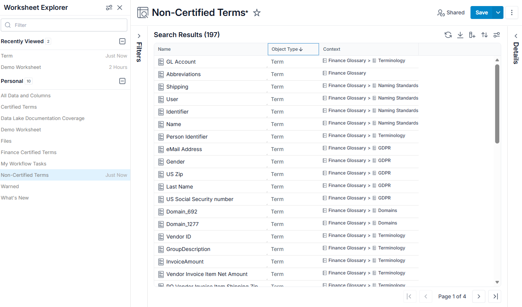This screenshot has width=522, height=307.
Task: Open the add column icon
Action: (472, 35)
